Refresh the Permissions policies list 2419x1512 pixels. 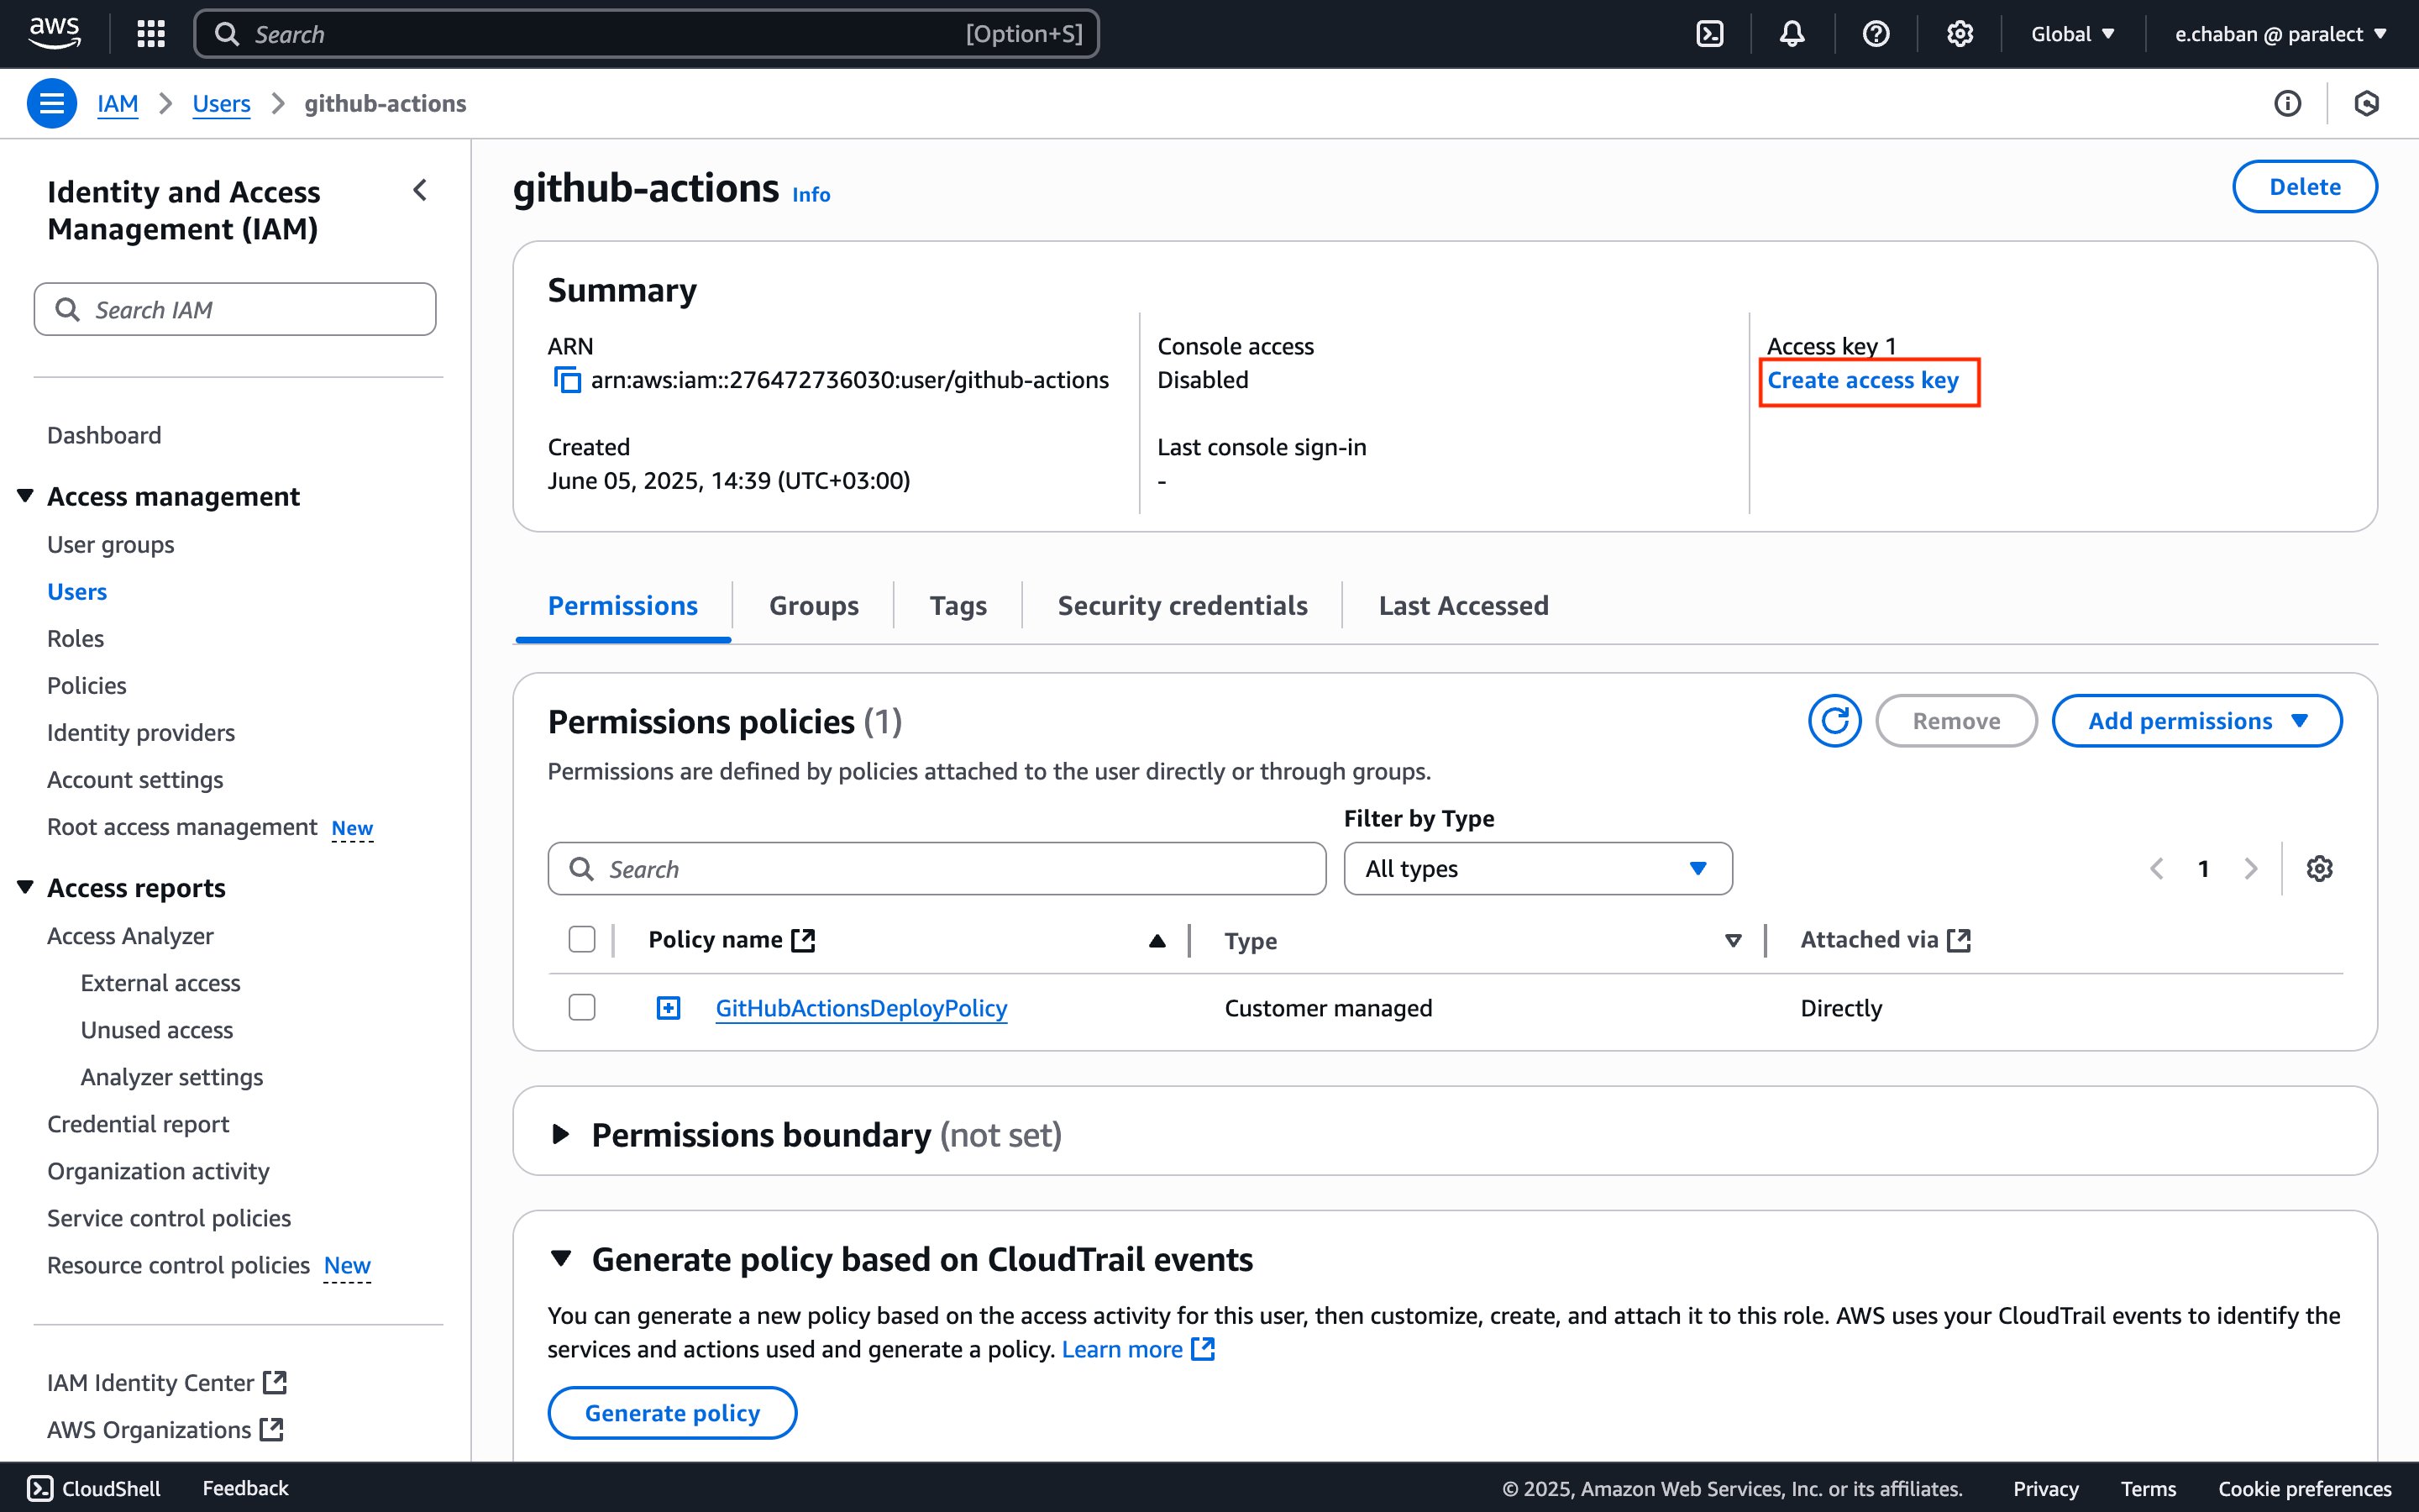(1834, 720)
